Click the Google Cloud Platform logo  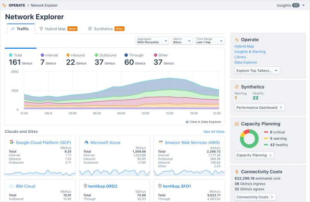(12, 142)
